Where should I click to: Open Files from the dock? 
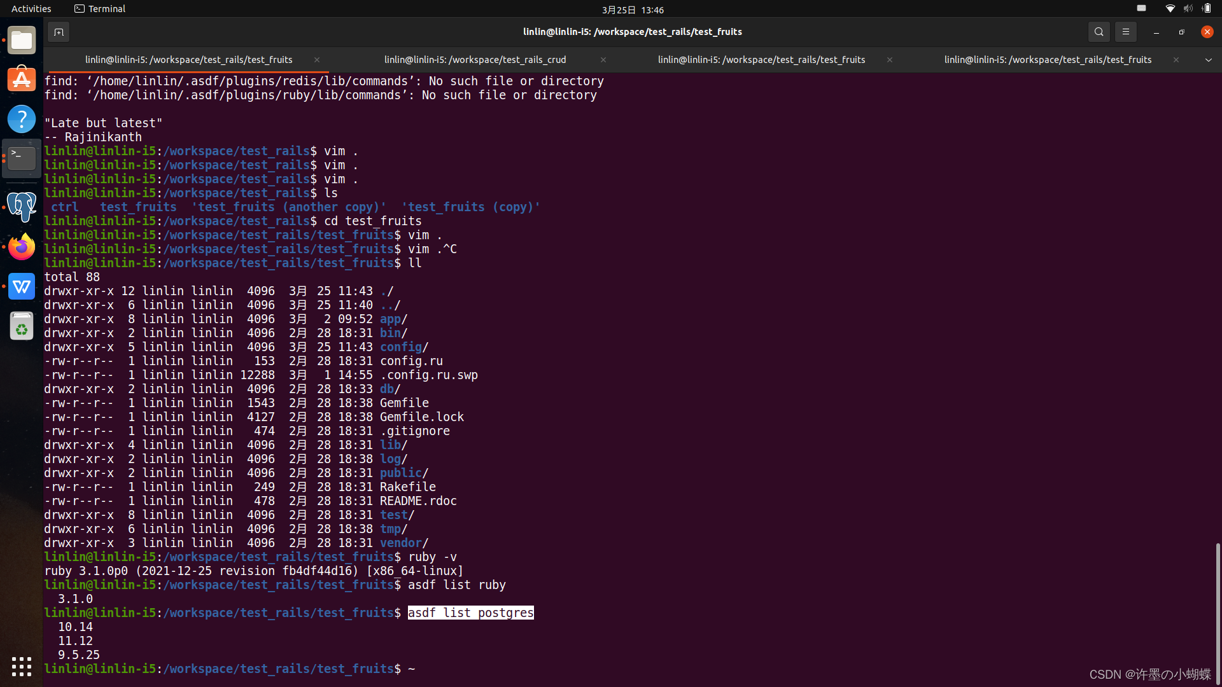point(22,41)
